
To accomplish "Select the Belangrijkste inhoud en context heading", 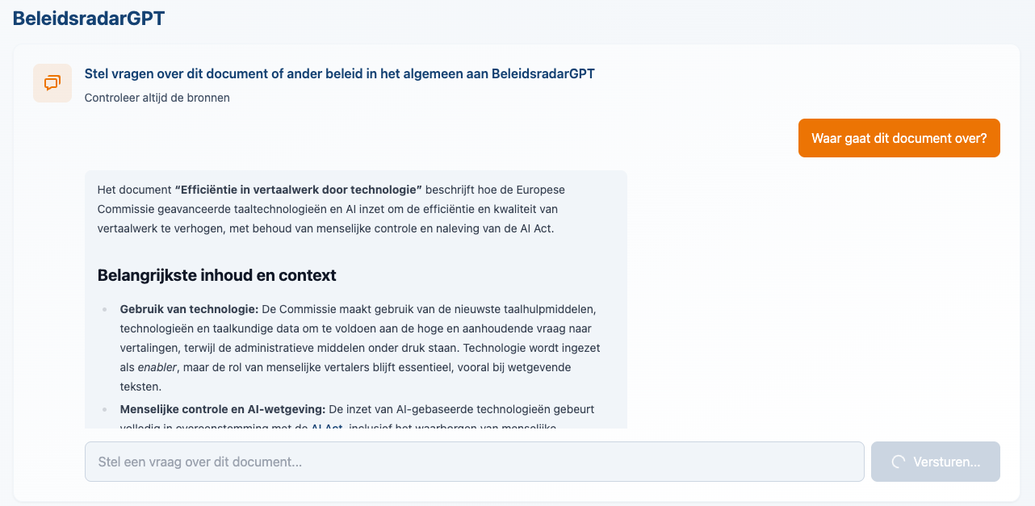I will (x=216, y=274).
